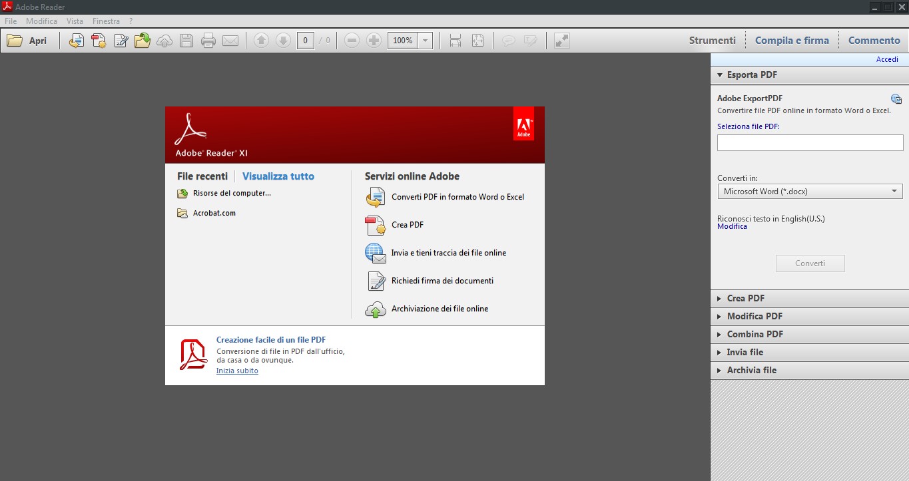Click the Converti button

pyautogui.click(x=810, y=263)
